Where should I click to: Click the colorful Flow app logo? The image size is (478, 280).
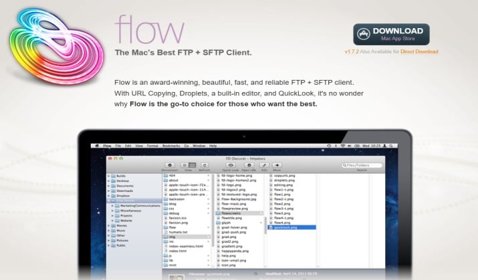[56, 45]
